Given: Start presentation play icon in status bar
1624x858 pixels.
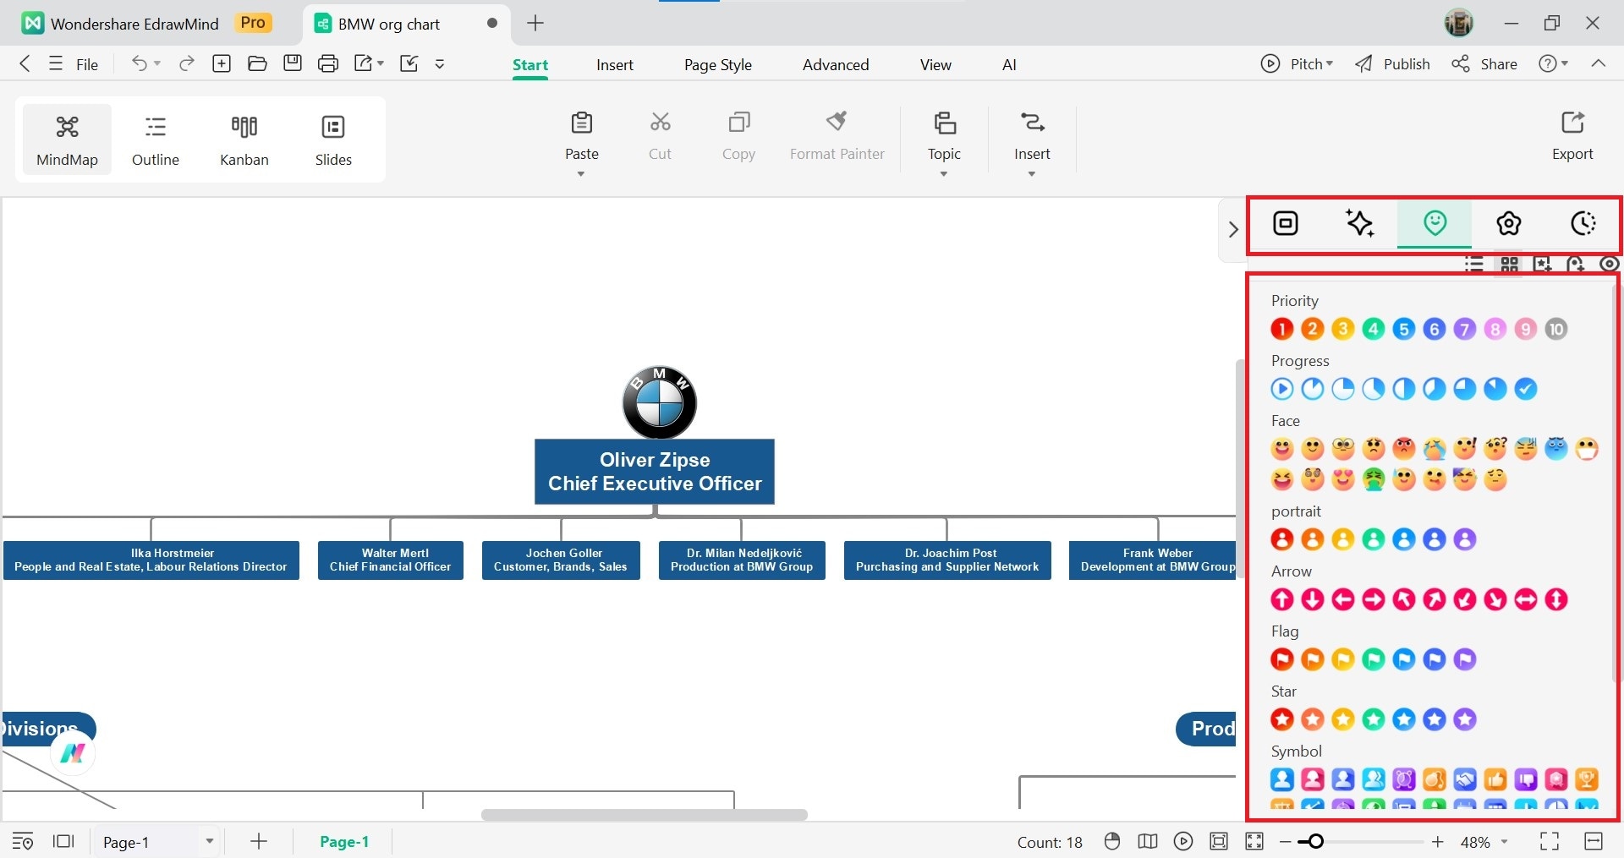Looking at the screenshot, I should [1183, 841].
